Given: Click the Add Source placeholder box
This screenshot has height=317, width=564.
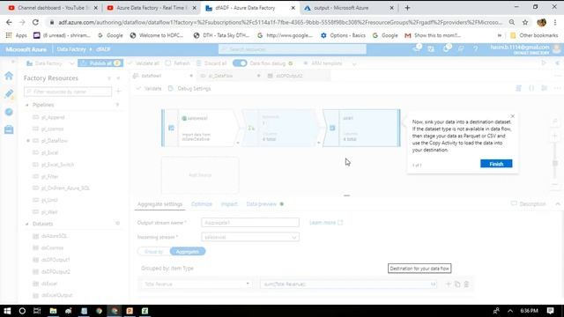Looking at the screenshot, I should pyautogui.click(x=200, y=175).
